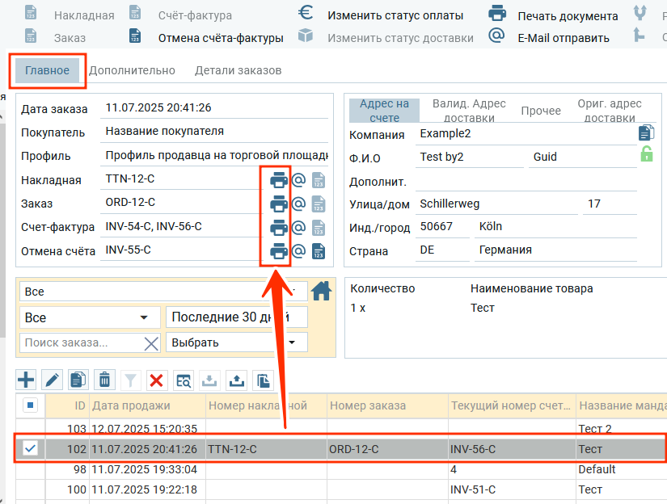Email the Заказ ORD-12-C document
The image size is (667, 504).
point(298,204)
